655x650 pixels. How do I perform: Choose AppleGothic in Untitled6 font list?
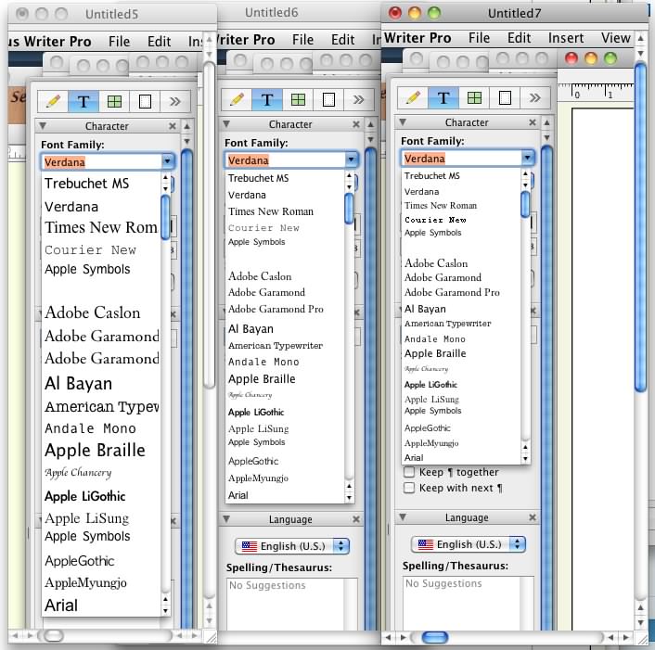pos(285,461)
